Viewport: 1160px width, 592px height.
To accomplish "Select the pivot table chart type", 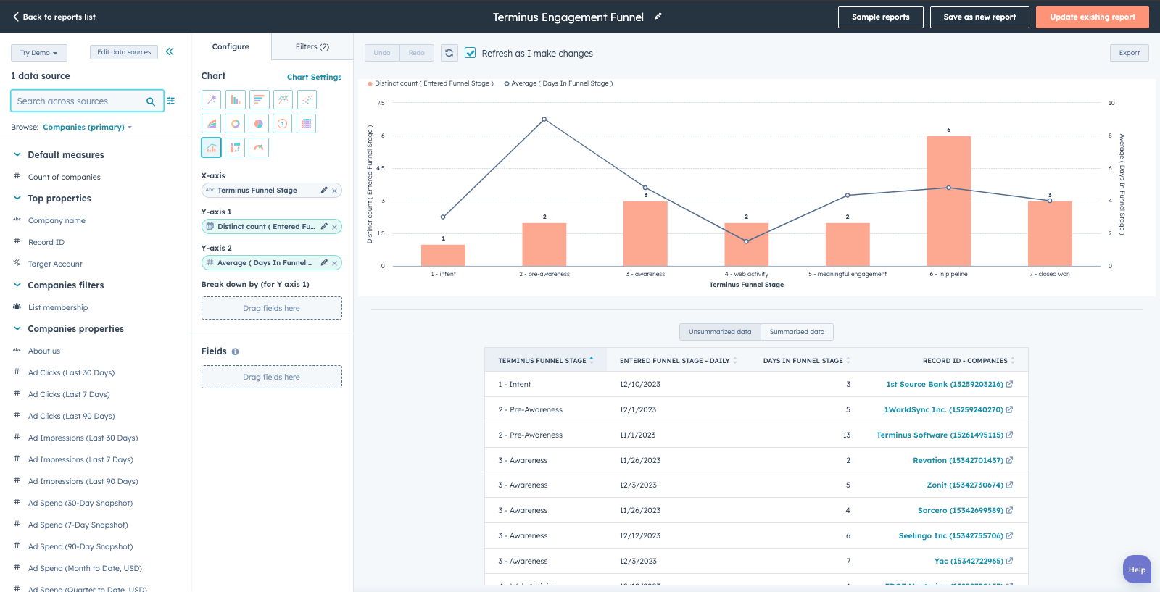I will coord(235,148).
